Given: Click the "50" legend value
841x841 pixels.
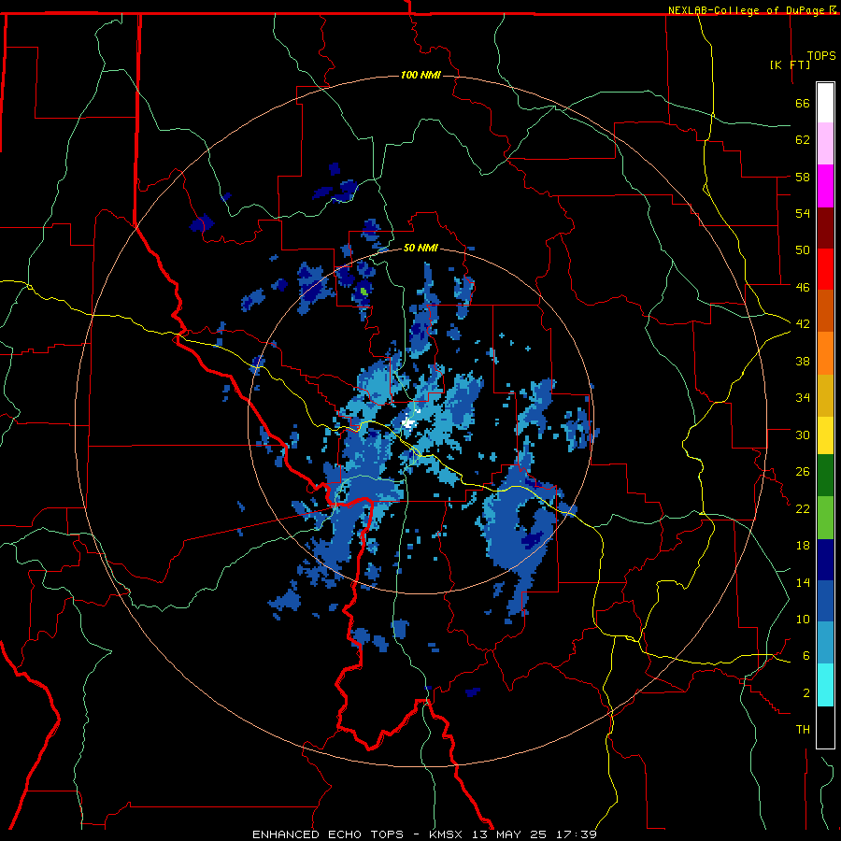Looking at the screenshot, I should (803, 250).
